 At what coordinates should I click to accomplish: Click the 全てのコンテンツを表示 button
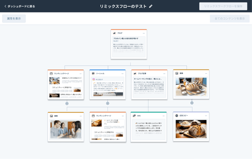[230, 18]
